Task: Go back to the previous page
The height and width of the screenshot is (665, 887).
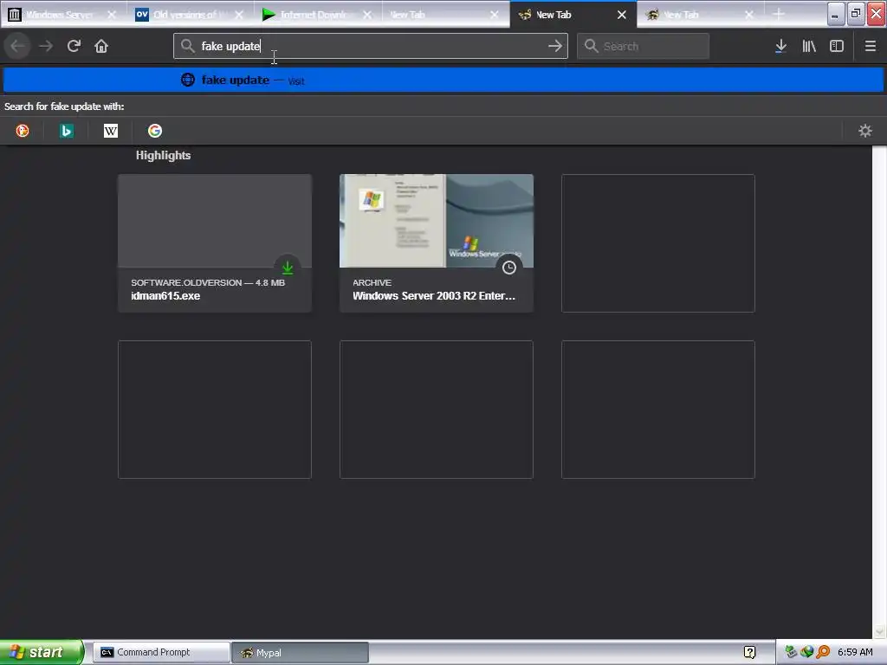Action: pos(17,46)
